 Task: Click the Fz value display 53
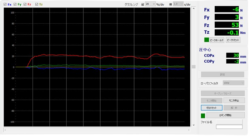tap(226, 25)
